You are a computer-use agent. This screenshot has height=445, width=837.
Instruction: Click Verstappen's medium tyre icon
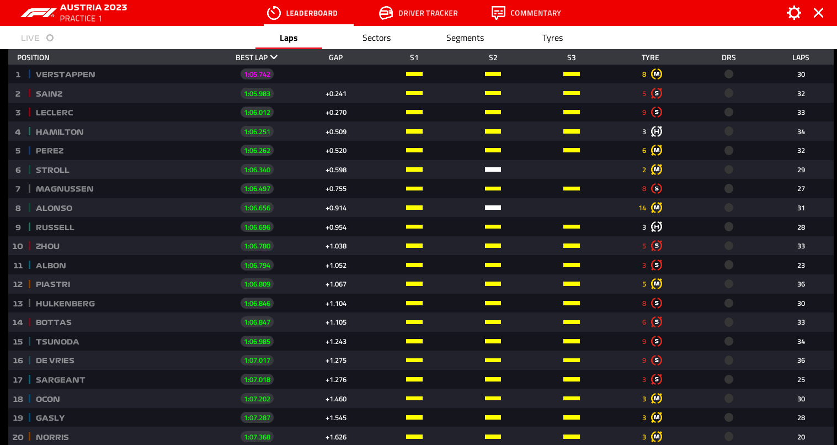point(657,74)
